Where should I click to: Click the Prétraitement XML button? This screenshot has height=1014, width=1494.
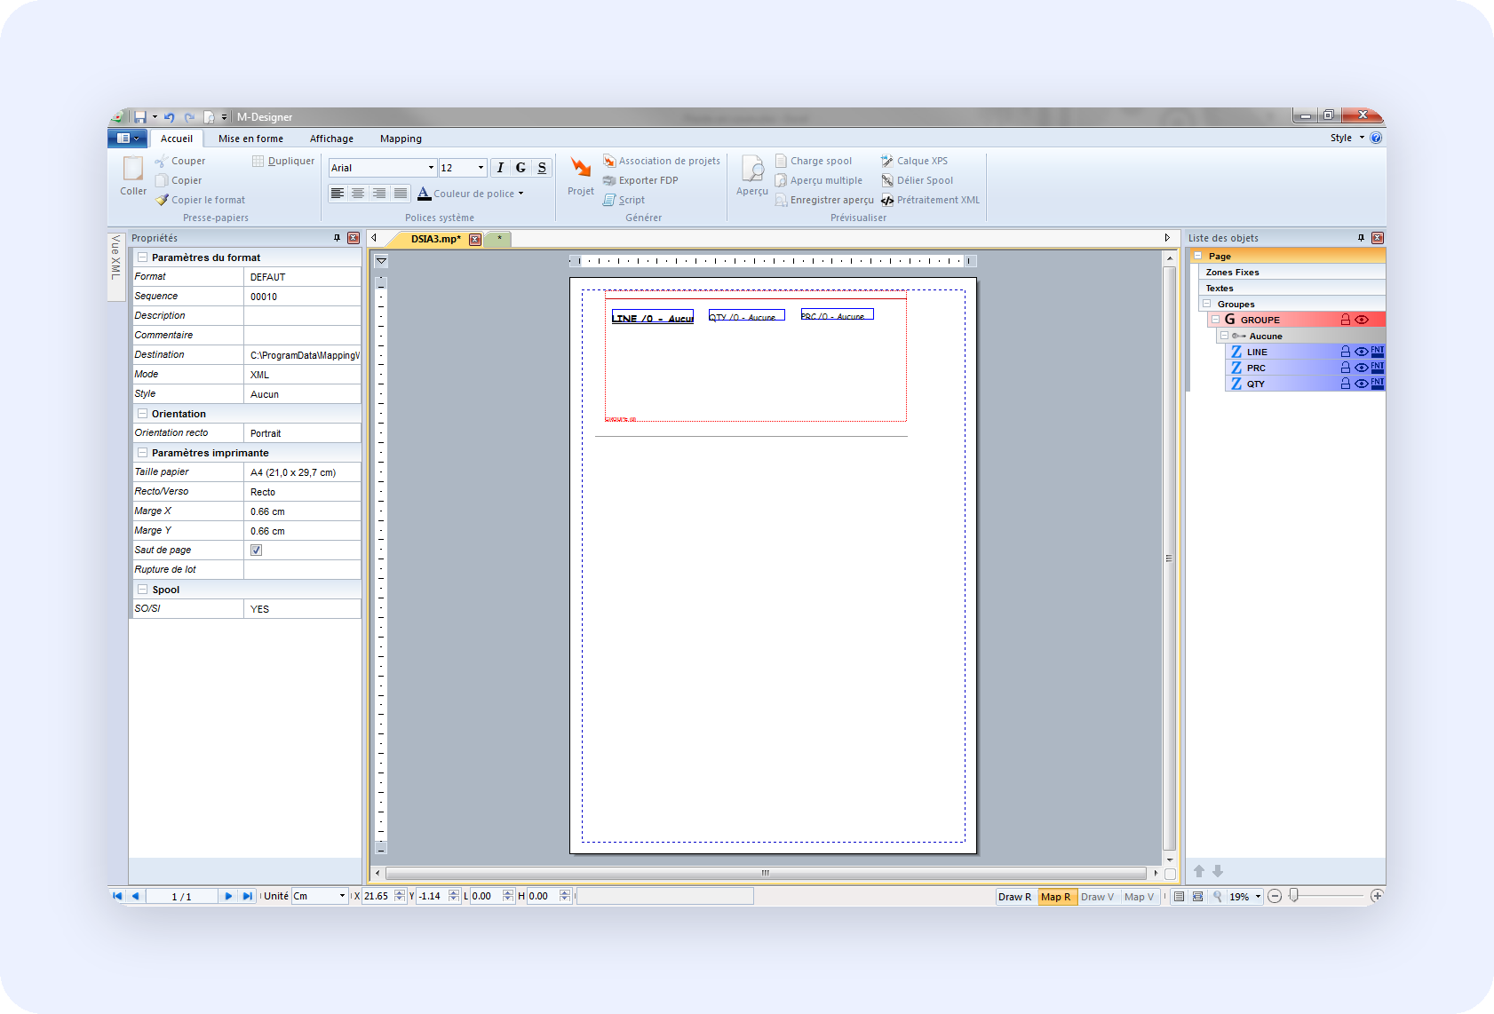[930, 200]
